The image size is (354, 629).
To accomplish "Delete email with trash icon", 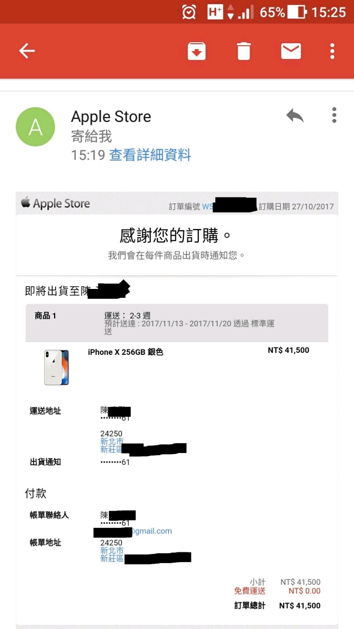I will (244, 51).
